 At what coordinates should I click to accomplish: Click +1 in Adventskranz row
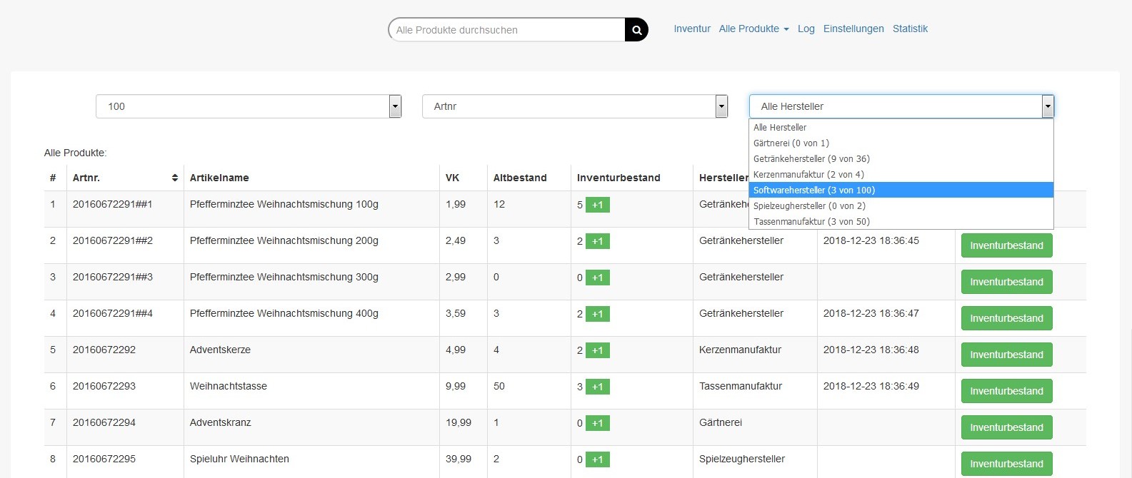[x=597, y=423]
